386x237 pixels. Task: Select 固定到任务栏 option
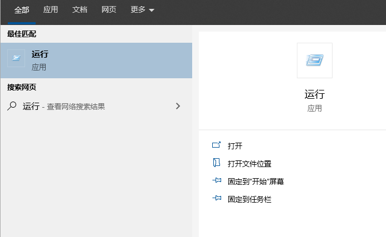coord(250,199)
